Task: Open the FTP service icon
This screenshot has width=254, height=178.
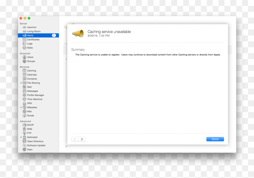Action: point(25,133)
